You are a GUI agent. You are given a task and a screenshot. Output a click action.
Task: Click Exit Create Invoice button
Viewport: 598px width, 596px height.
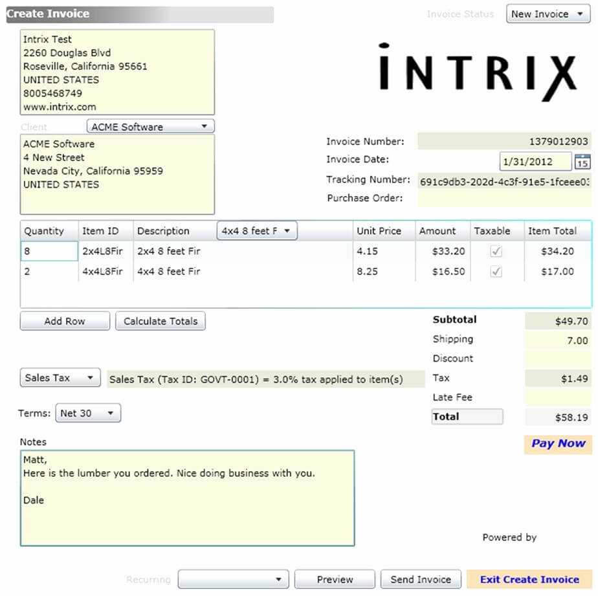(x=529, y=579)
